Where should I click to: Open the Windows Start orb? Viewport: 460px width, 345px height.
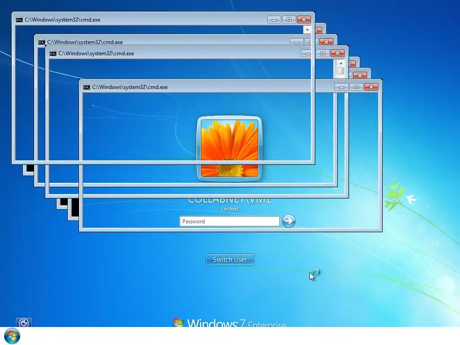point(12,336)
